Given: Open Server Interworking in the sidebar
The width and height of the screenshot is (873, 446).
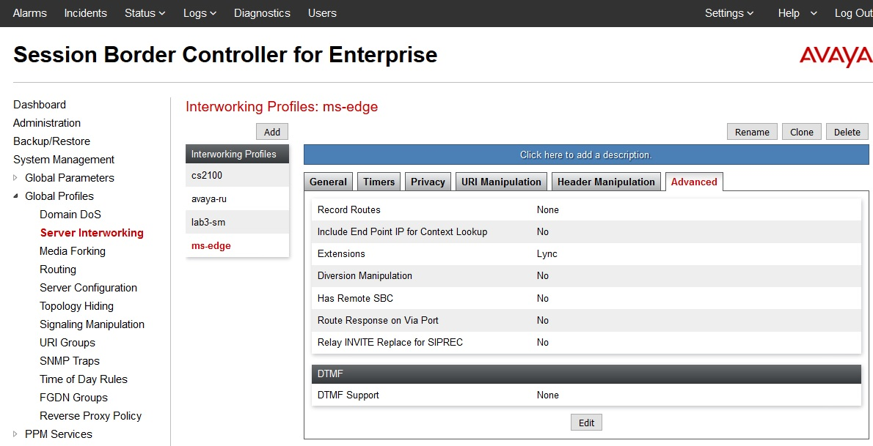Looking at the screenshot, I should 92,233.
